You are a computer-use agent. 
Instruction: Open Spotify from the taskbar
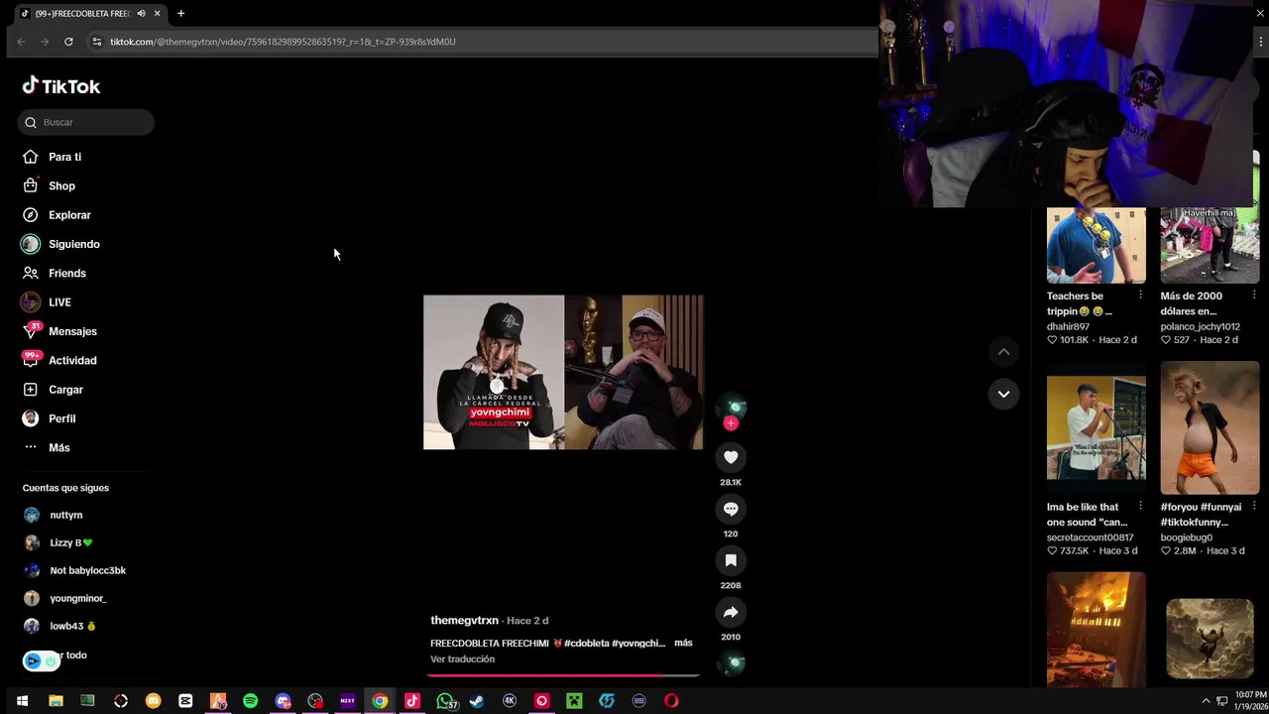click(250, 700)
